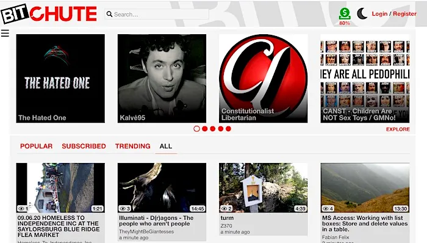The width and height of the screenshot is (427, 243).
Task: Select the second carousel dot
Action: tap(205, 129)
